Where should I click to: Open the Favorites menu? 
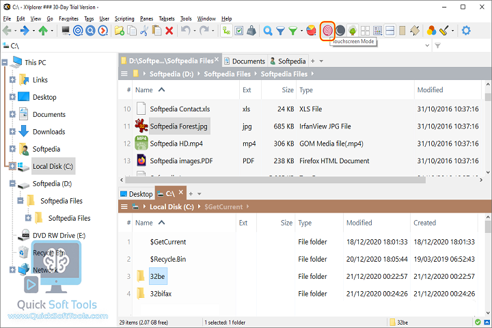(68, 18)
